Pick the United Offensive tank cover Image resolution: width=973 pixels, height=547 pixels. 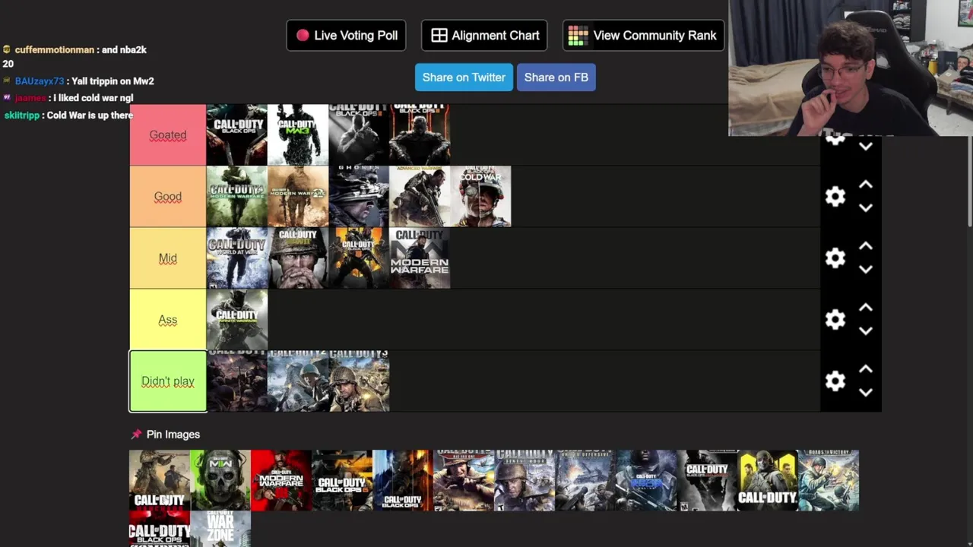585,480
